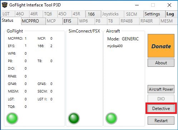The image size is (178, 130).
Task: Minimize the GoFlight Interface Tool window
Action: click(x=137, y=5)
